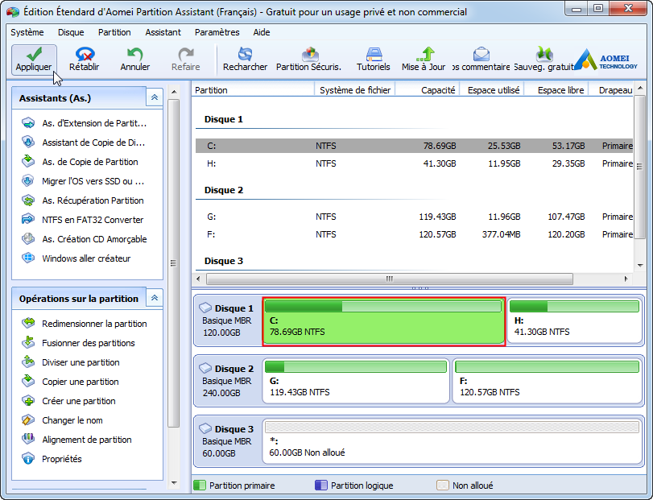Open Alignement de partition

point(77,440)
